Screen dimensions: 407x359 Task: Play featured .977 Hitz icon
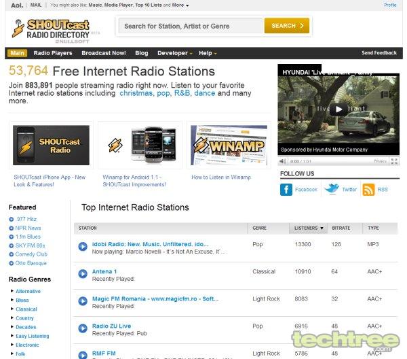point(11,220)
